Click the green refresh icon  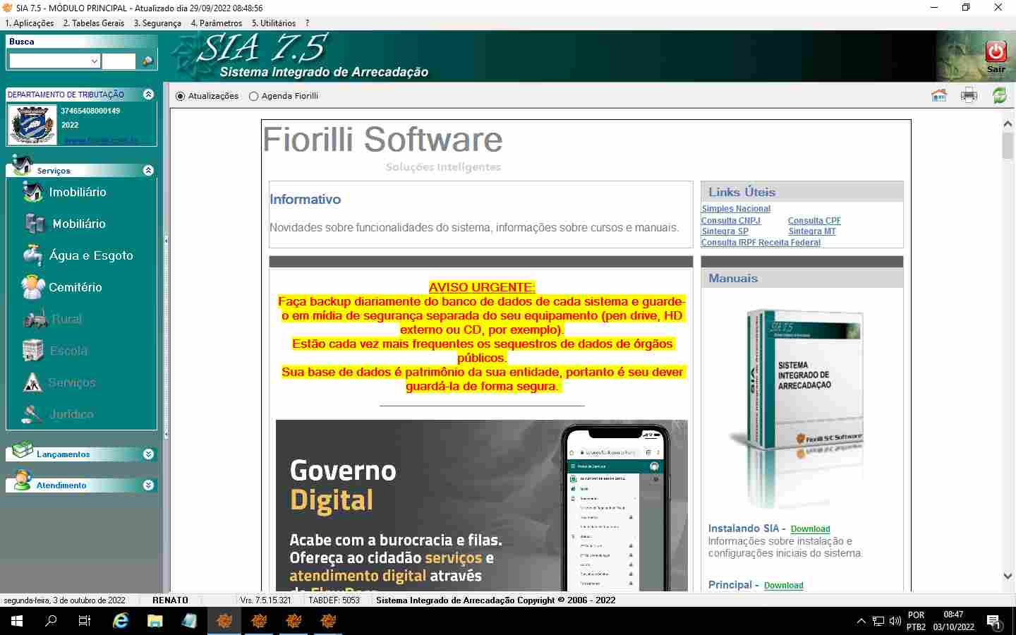pyautogui.click(x=999, y=95)
